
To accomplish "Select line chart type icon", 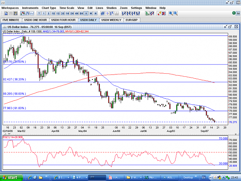I will click(32, 14).
